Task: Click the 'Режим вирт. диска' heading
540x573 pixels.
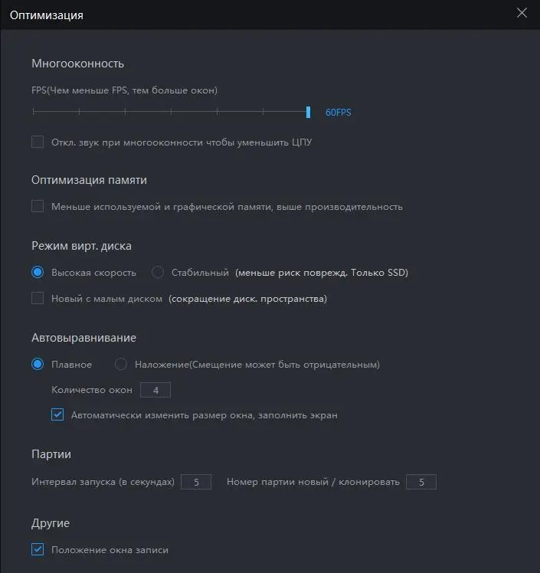Action: point(81,246)
